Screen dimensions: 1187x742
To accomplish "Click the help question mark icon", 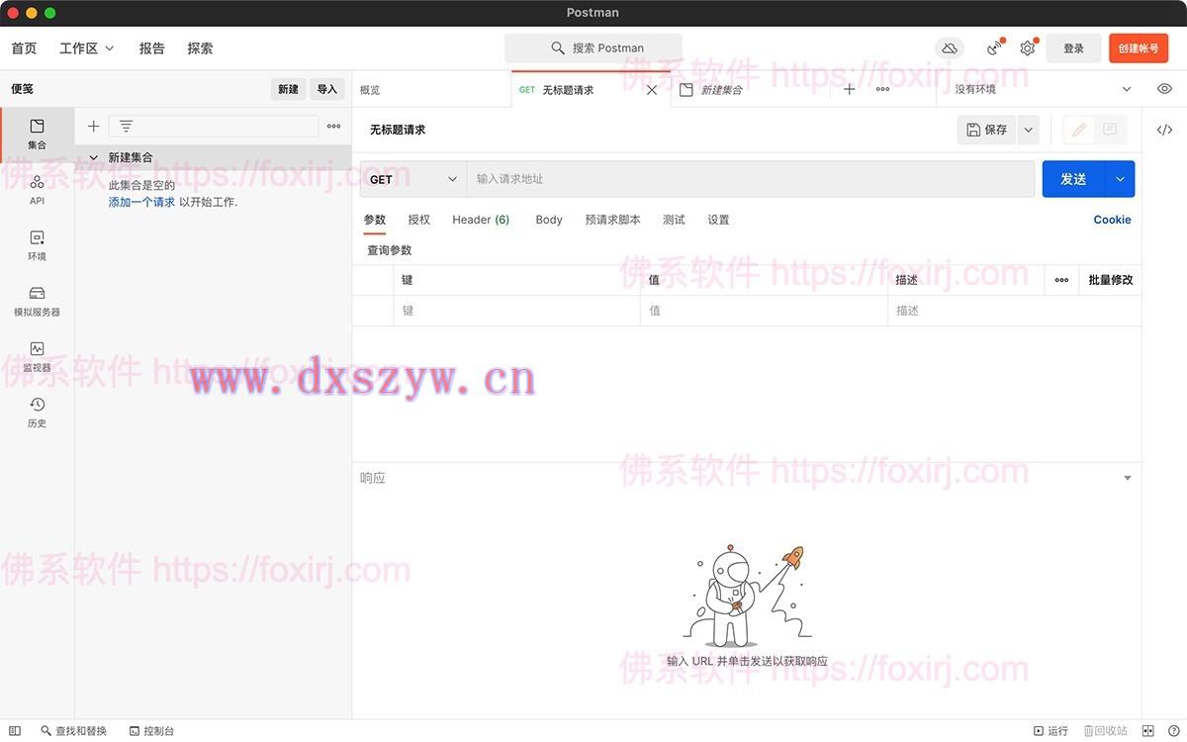I will click(x=1173, y=731).
